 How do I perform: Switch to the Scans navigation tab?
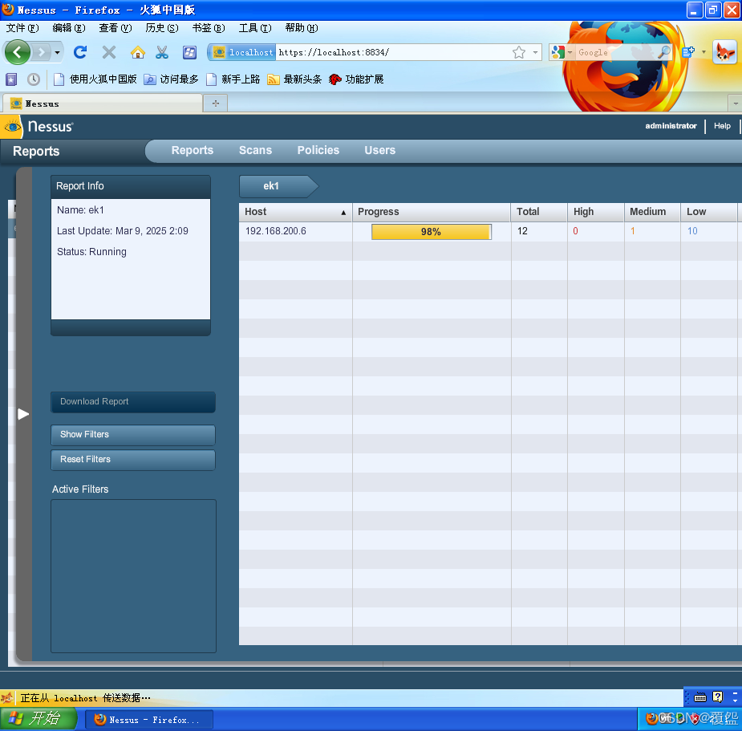[x=255, y=150]
